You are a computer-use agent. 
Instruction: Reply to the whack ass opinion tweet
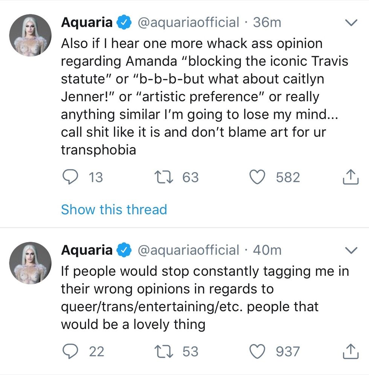click(x=70, y=177)
